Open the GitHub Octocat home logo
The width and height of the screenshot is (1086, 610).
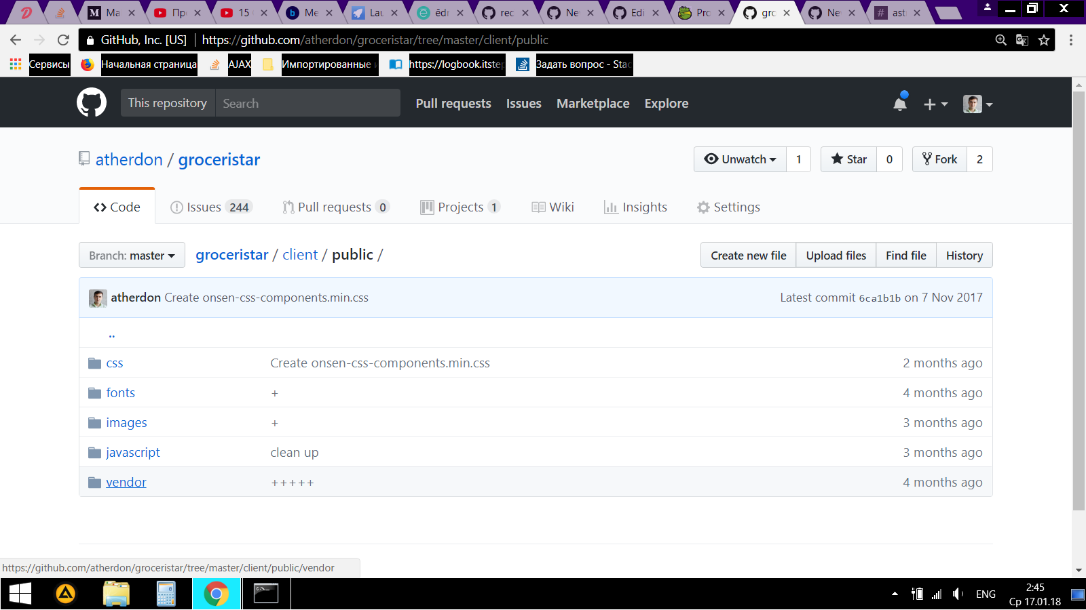(x=92, y=103)
